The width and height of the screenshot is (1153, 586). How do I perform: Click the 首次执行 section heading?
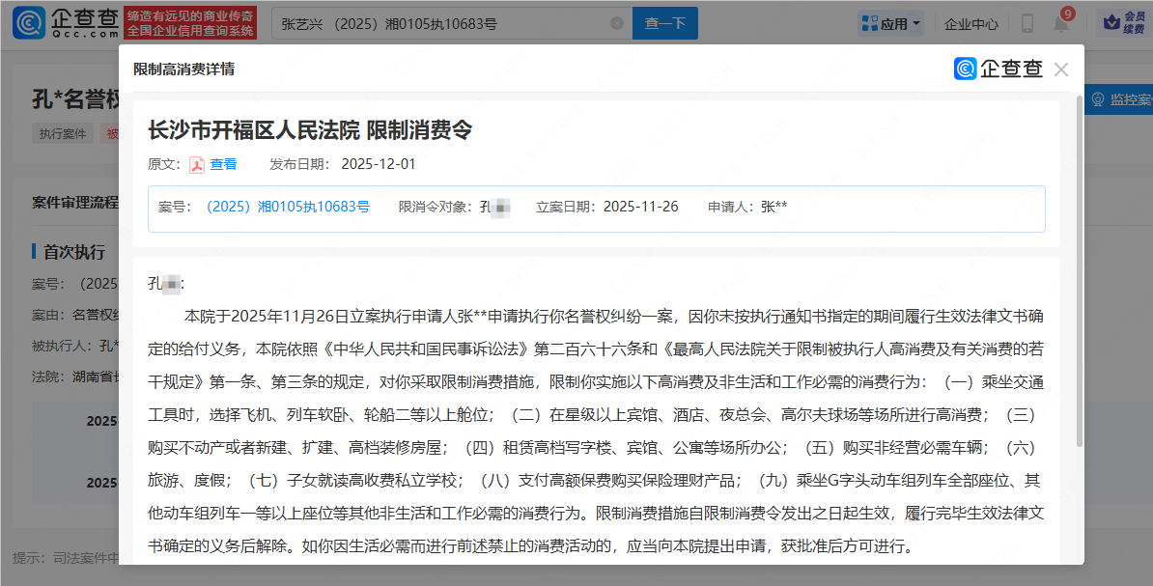73,252
